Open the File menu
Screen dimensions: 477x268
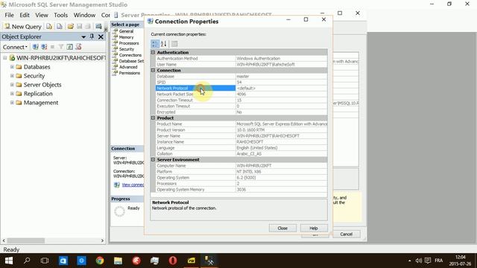click(x=9, y=15)
